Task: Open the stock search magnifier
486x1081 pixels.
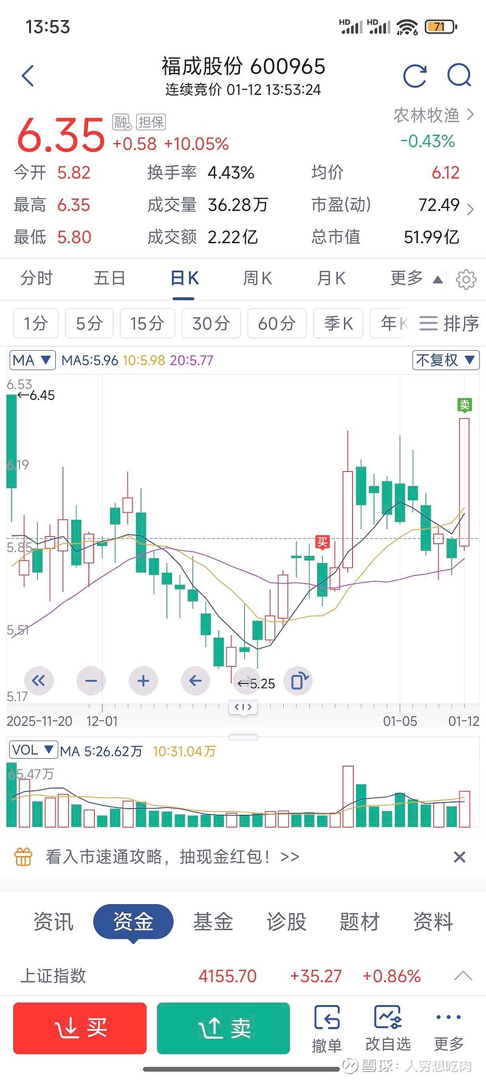Action: point(459,76)
